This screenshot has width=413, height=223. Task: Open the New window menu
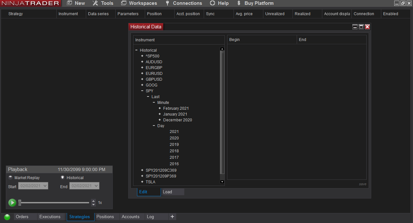(x=76, y=3)
